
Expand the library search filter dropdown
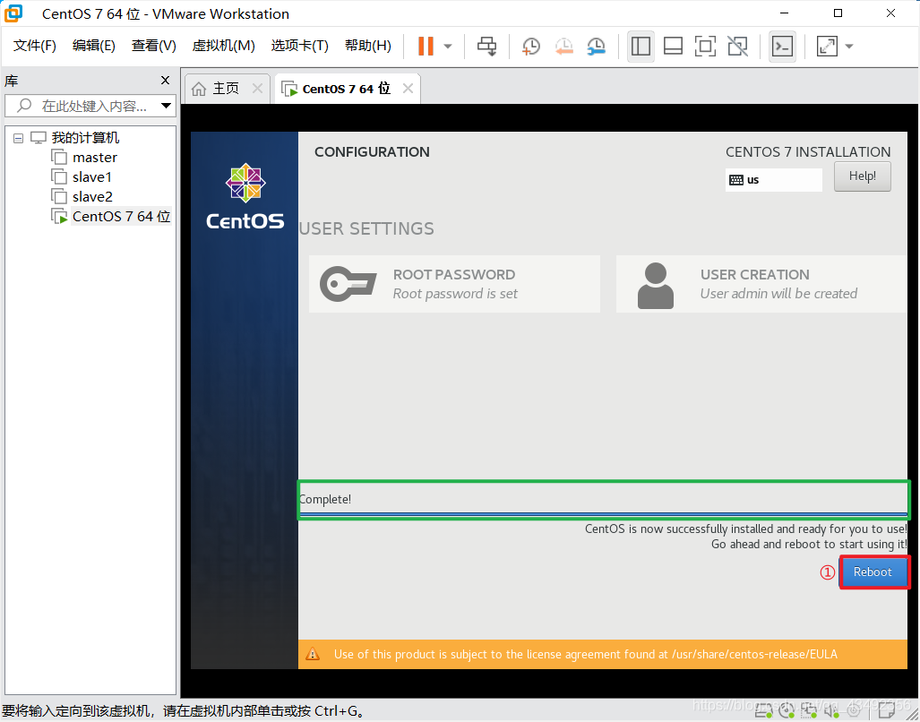tap(167, 106)
